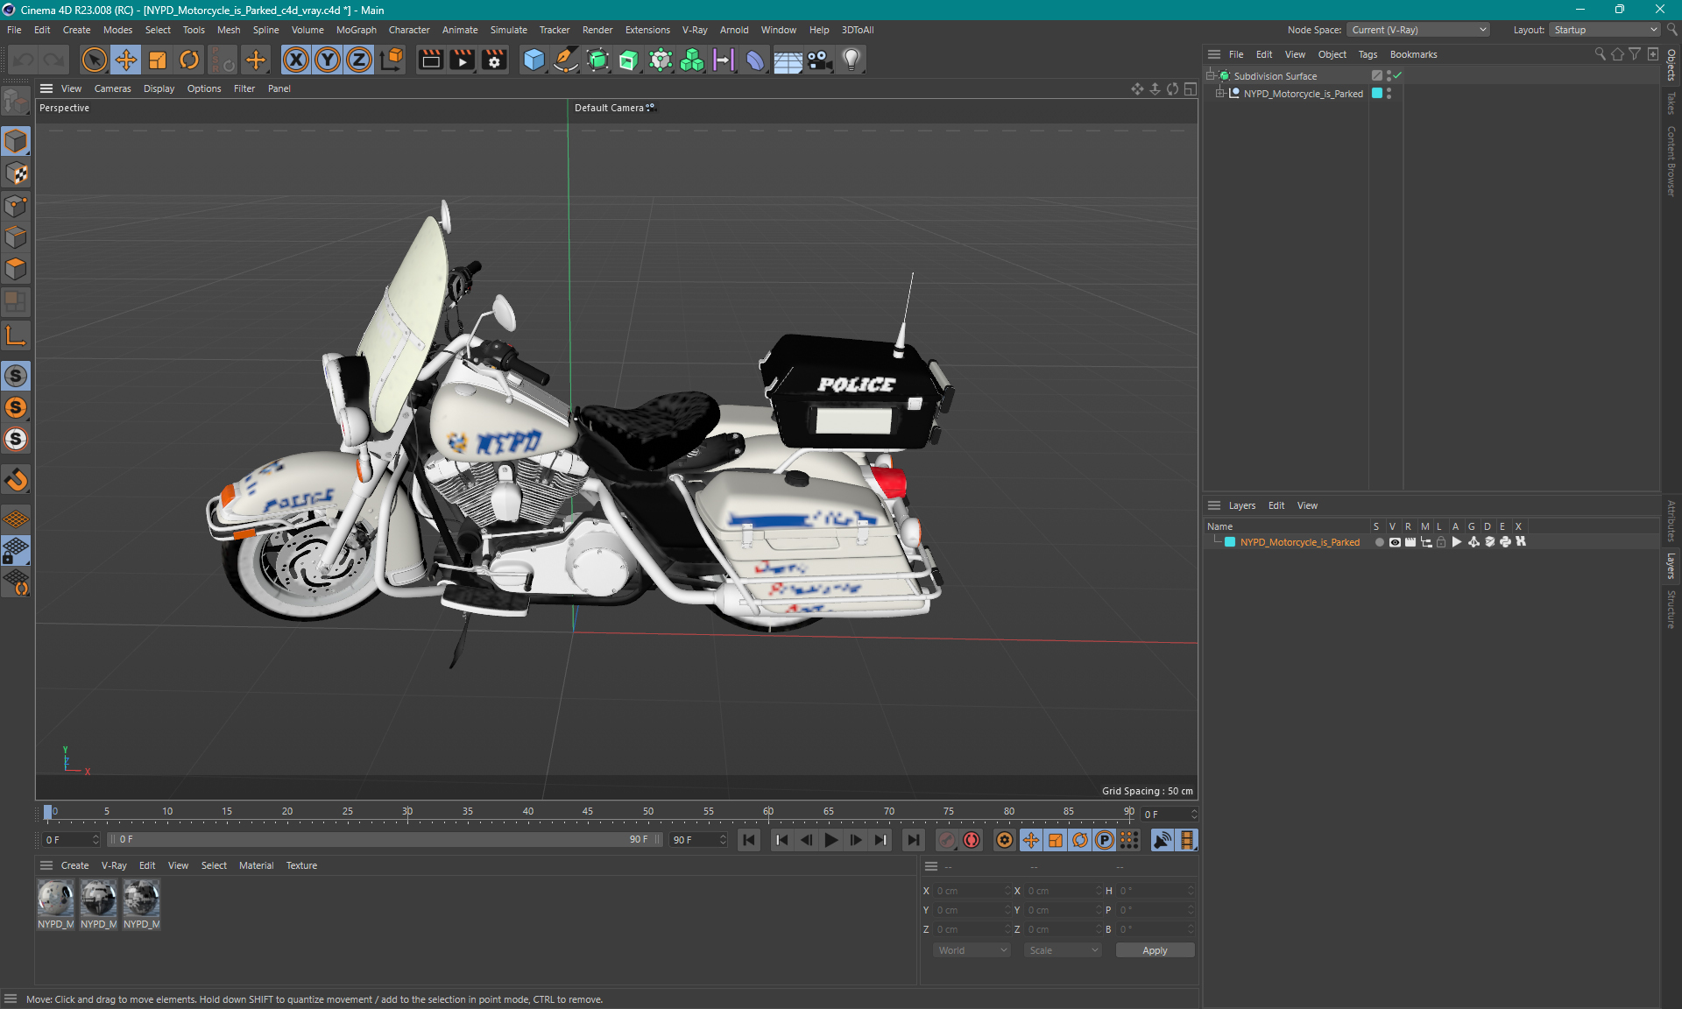The height and width of the screenshot is (1009, 1682).
Task: Activate the Live Selection tool
Action: pyautogui.click(x=94, y=60)
